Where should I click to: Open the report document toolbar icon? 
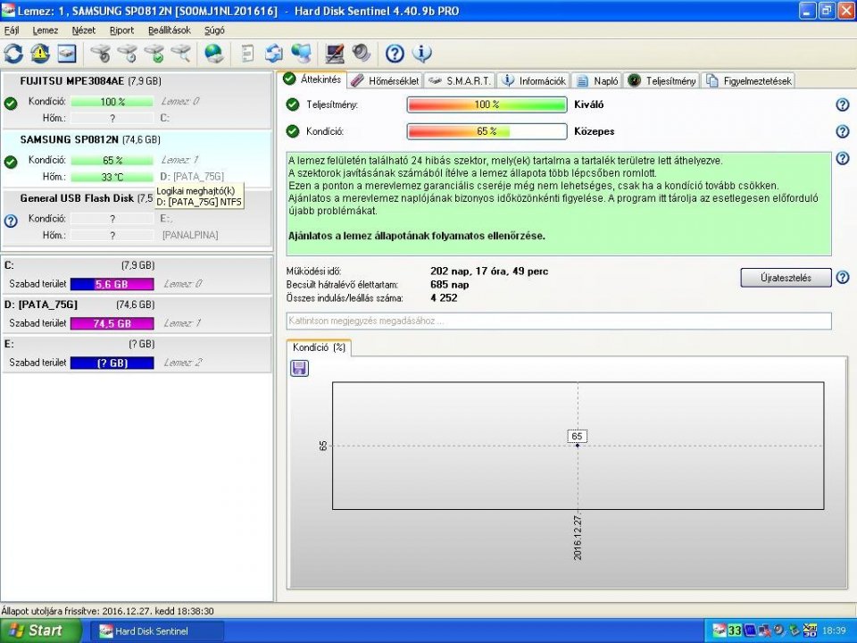click(x=247, y=54)
